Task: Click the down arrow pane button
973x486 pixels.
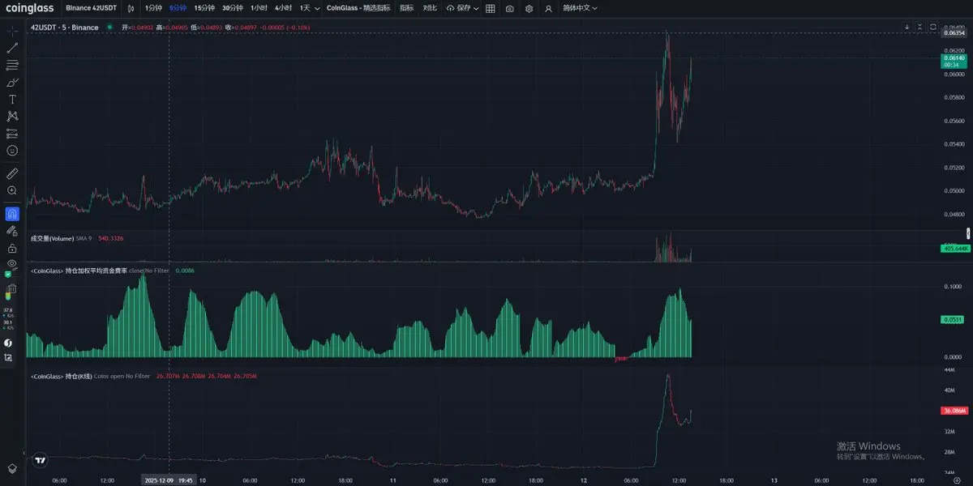Action: [907, 27]
